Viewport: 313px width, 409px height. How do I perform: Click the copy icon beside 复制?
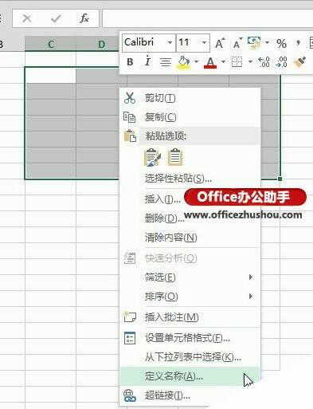coord(130,117)
